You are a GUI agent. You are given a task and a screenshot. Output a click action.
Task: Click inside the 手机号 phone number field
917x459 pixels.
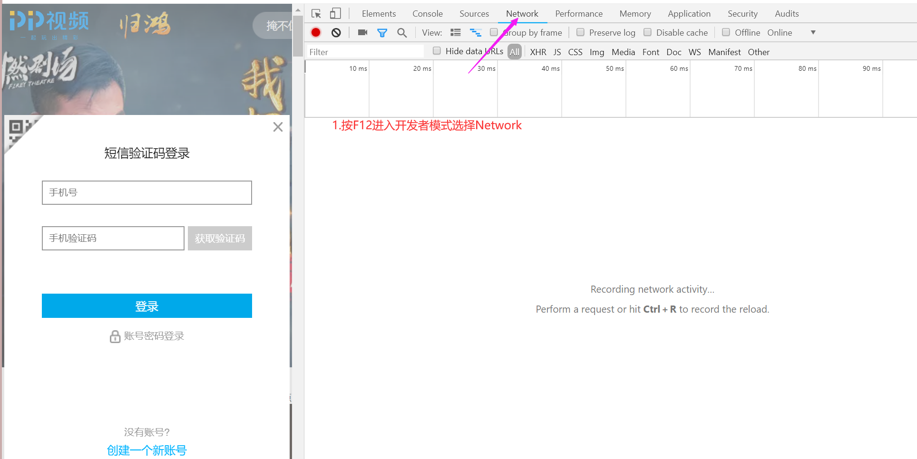(x=146, y=192)
